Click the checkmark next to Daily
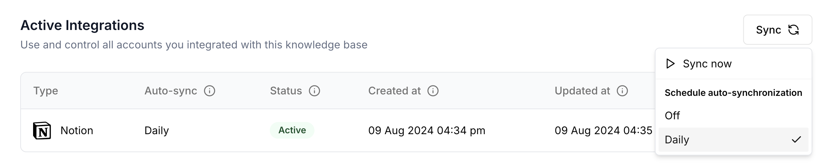This screenshot has height=168, width=827. pos(797,140)
